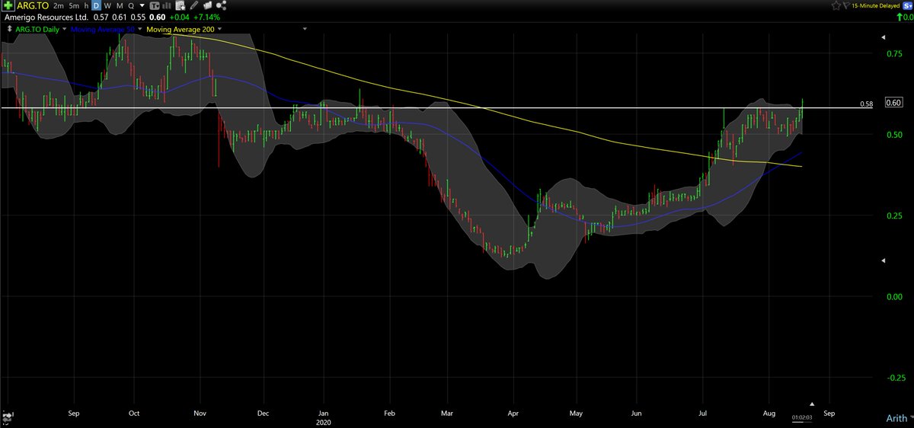The image size is (914, 428).
Task: Click the +7.14% change value
Action: (206, 18)
